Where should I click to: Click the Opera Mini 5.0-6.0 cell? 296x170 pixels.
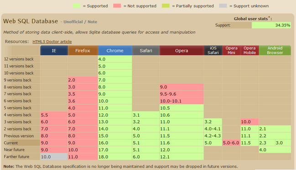pos(231,143)
